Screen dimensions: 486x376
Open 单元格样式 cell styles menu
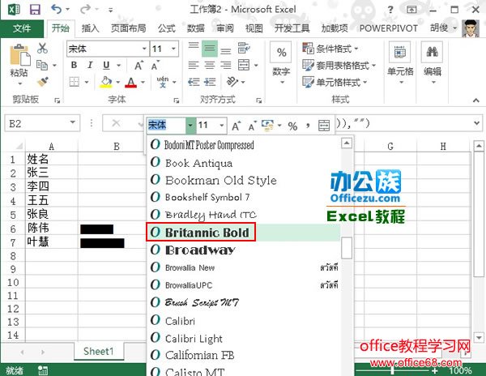tap(335, 82)
